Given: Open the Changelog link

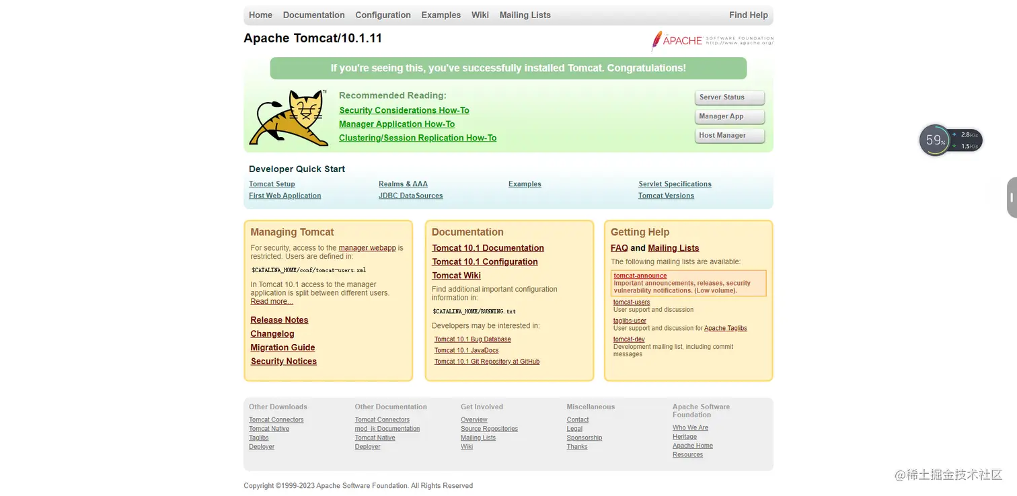Looking at the screenshot, I should [272, 334].
